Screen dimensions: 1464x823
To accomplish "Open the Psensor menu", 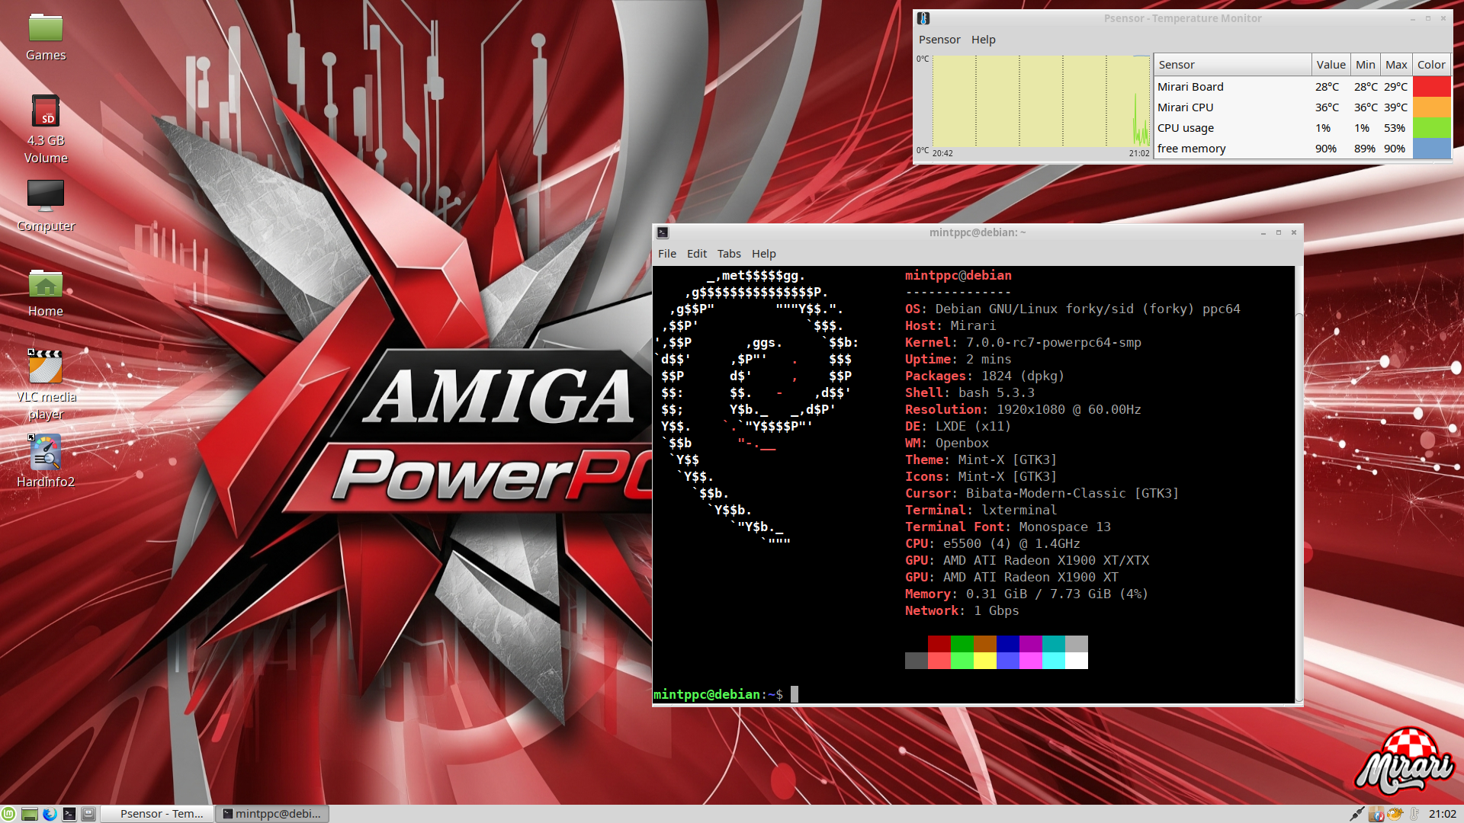I will pos(939,40).
